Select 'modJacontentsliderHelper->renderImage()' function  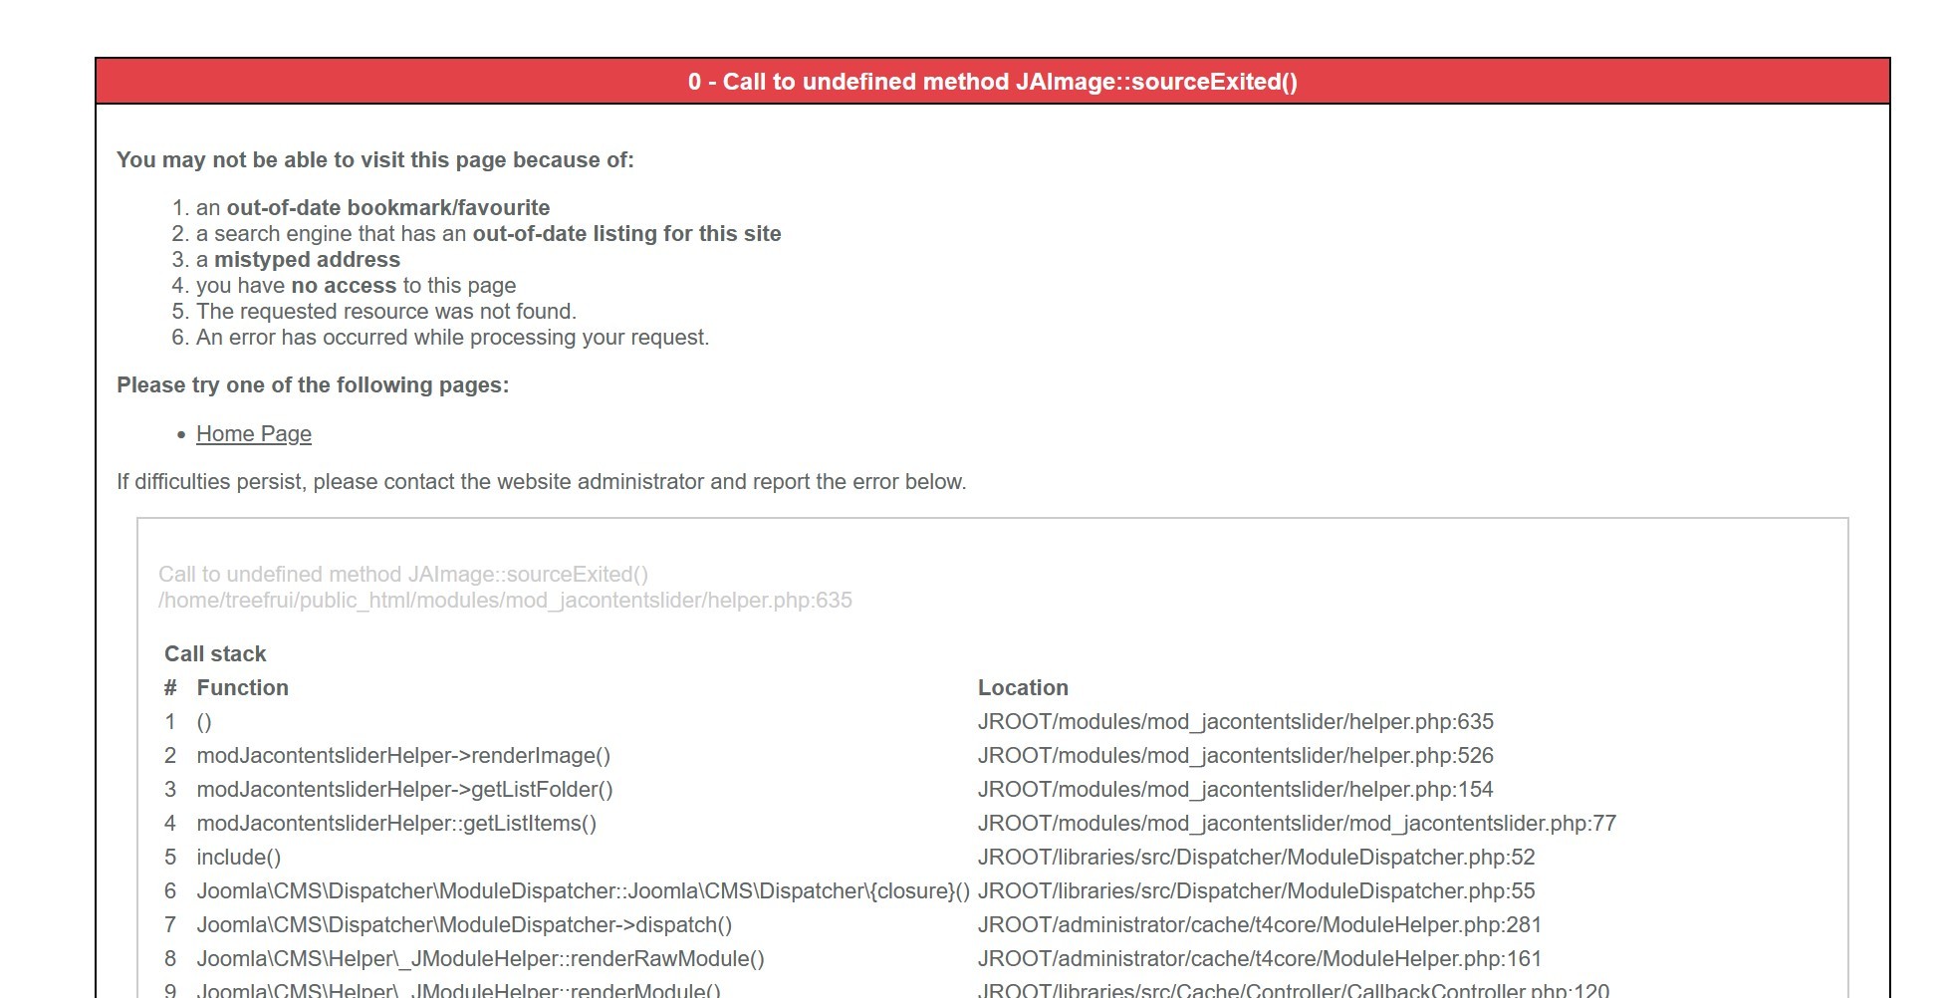(403, 756)
